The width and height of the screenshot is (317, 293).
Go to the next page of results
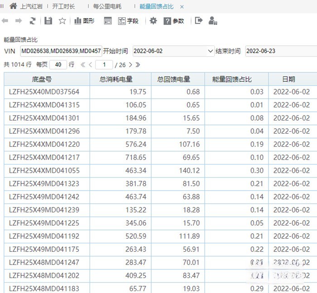click(x=130, y=65)
